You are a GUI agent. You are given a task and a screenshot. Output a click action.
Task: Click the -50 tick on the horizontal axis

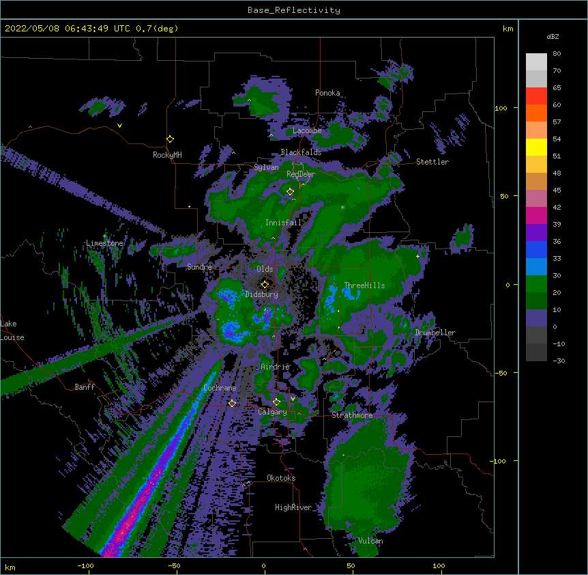click(174, 565)
